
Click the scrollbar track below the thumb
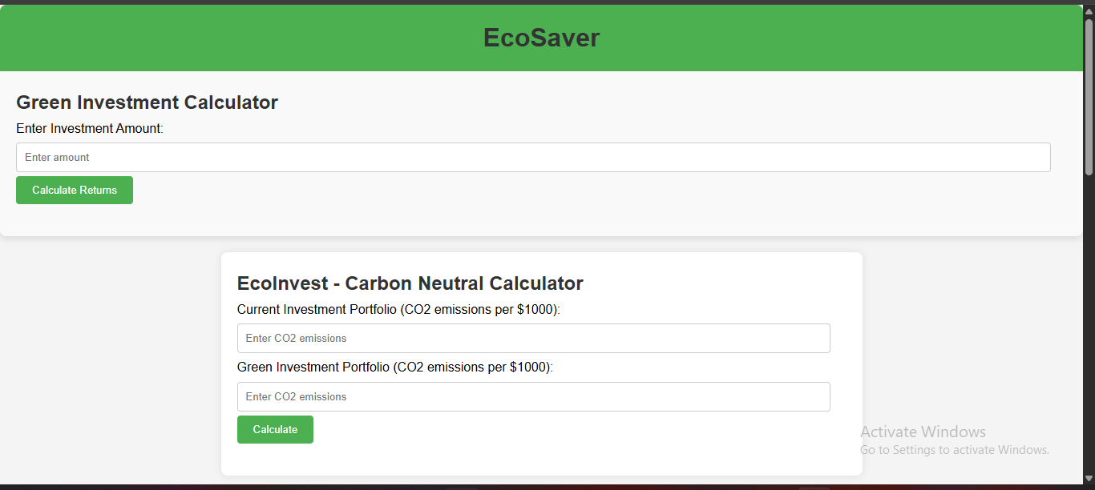coord(1089,320)
